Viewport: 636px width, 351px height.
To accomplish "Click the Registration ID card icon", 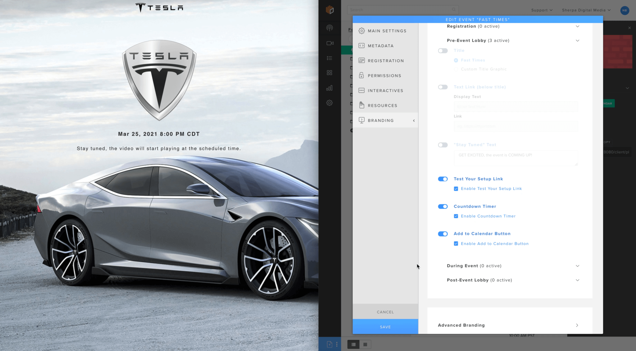I will pyautogui.click(x=361, y=61).
